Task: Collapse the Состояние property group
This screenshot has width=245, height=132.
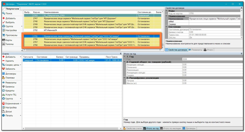Action: click(x=166, y=27)
